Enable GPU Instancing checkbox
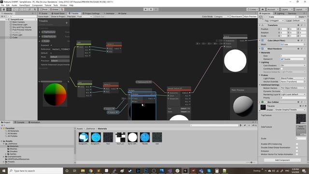This screenshot has height=174, width=309. [x=297, y=144]
